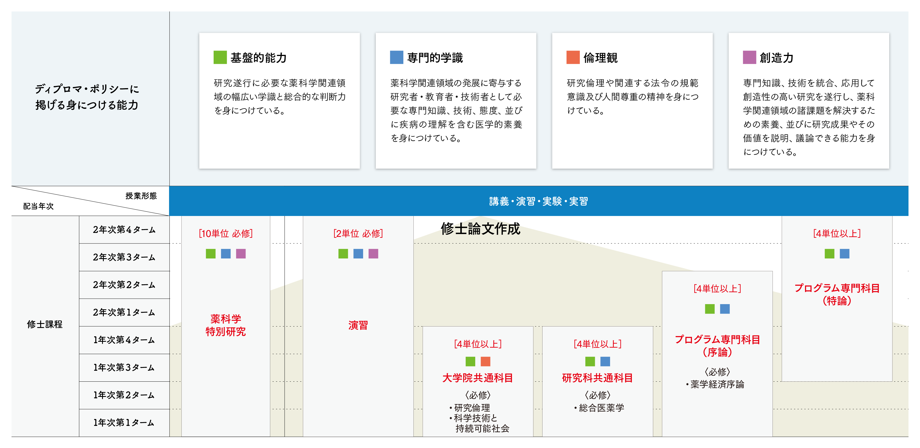Click the green square above プログラム専門科目（序論）
Screen dimensions: 920x448
[x=710, y=309]
